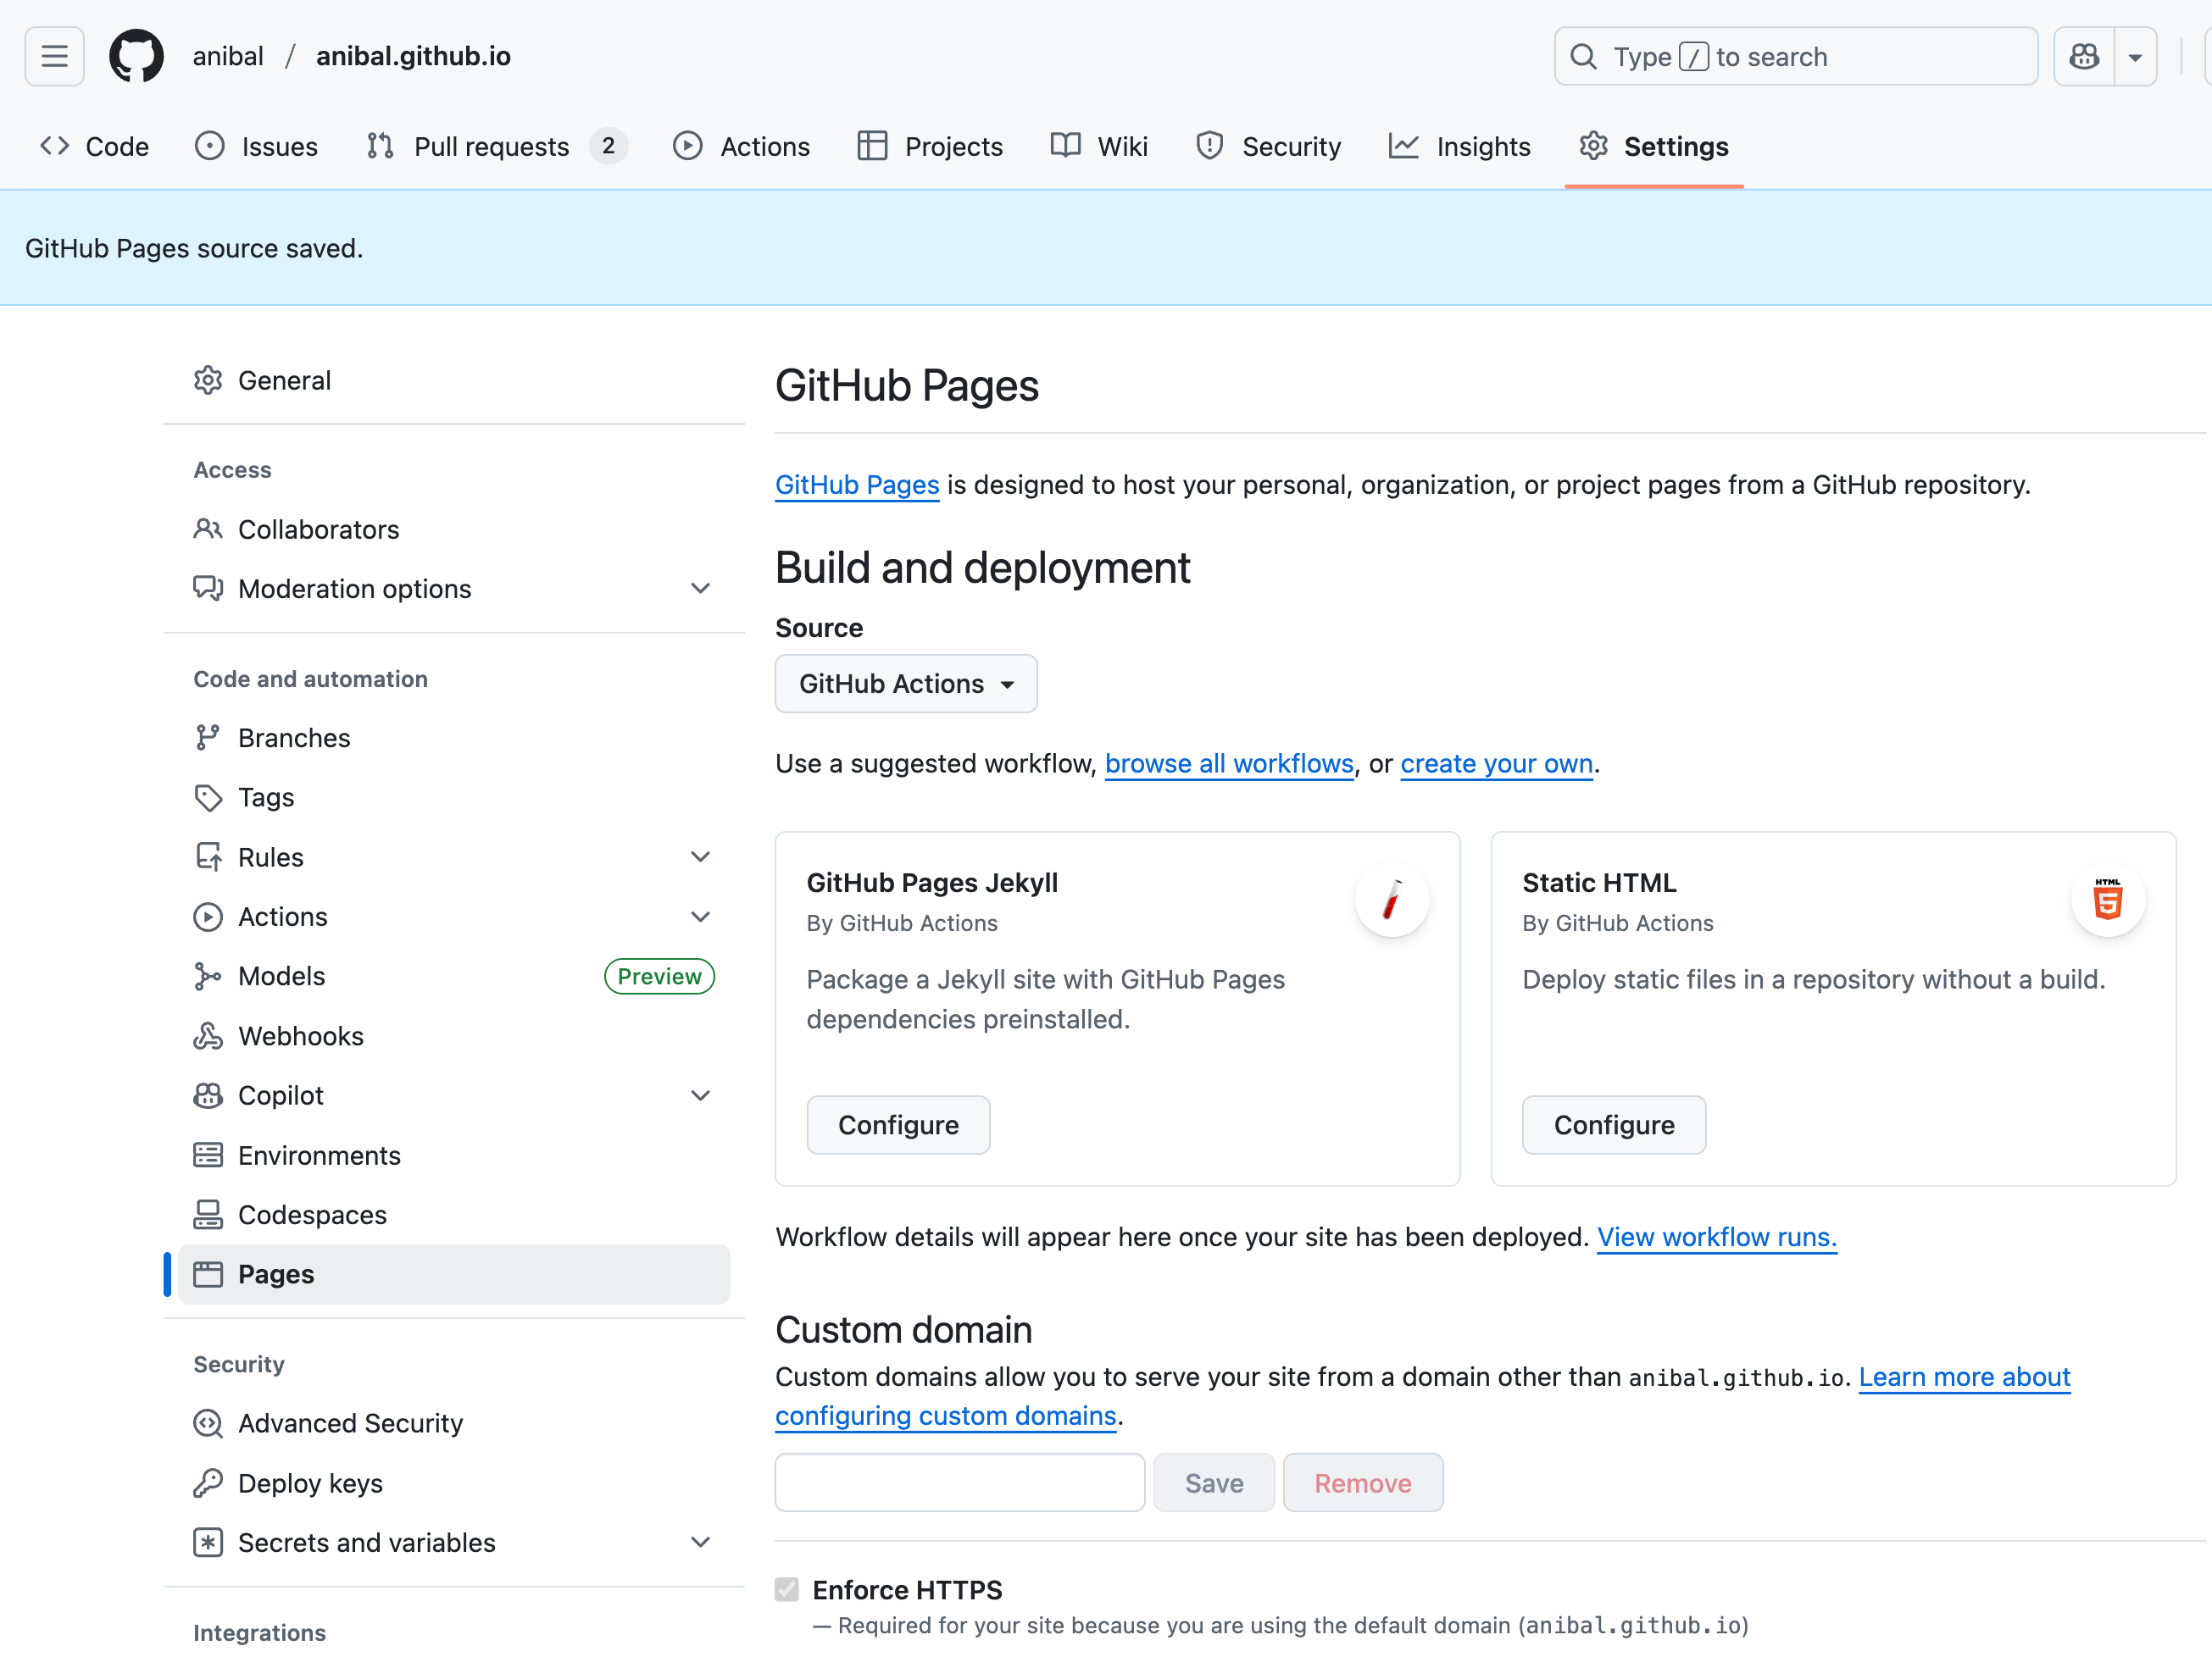Screen dimensions: 2212x1679
Task: Click the GitHub Octocat logo
Action: coord(136,56)
